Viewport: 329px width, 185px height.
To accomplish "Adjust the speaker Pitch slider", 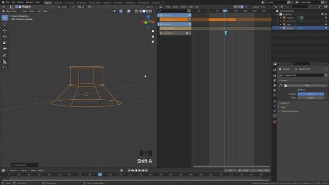I will click(x=310, y=98).
